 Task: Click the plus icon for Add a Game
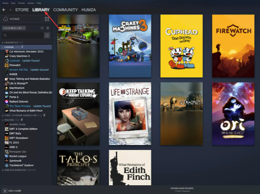[5, 190]
